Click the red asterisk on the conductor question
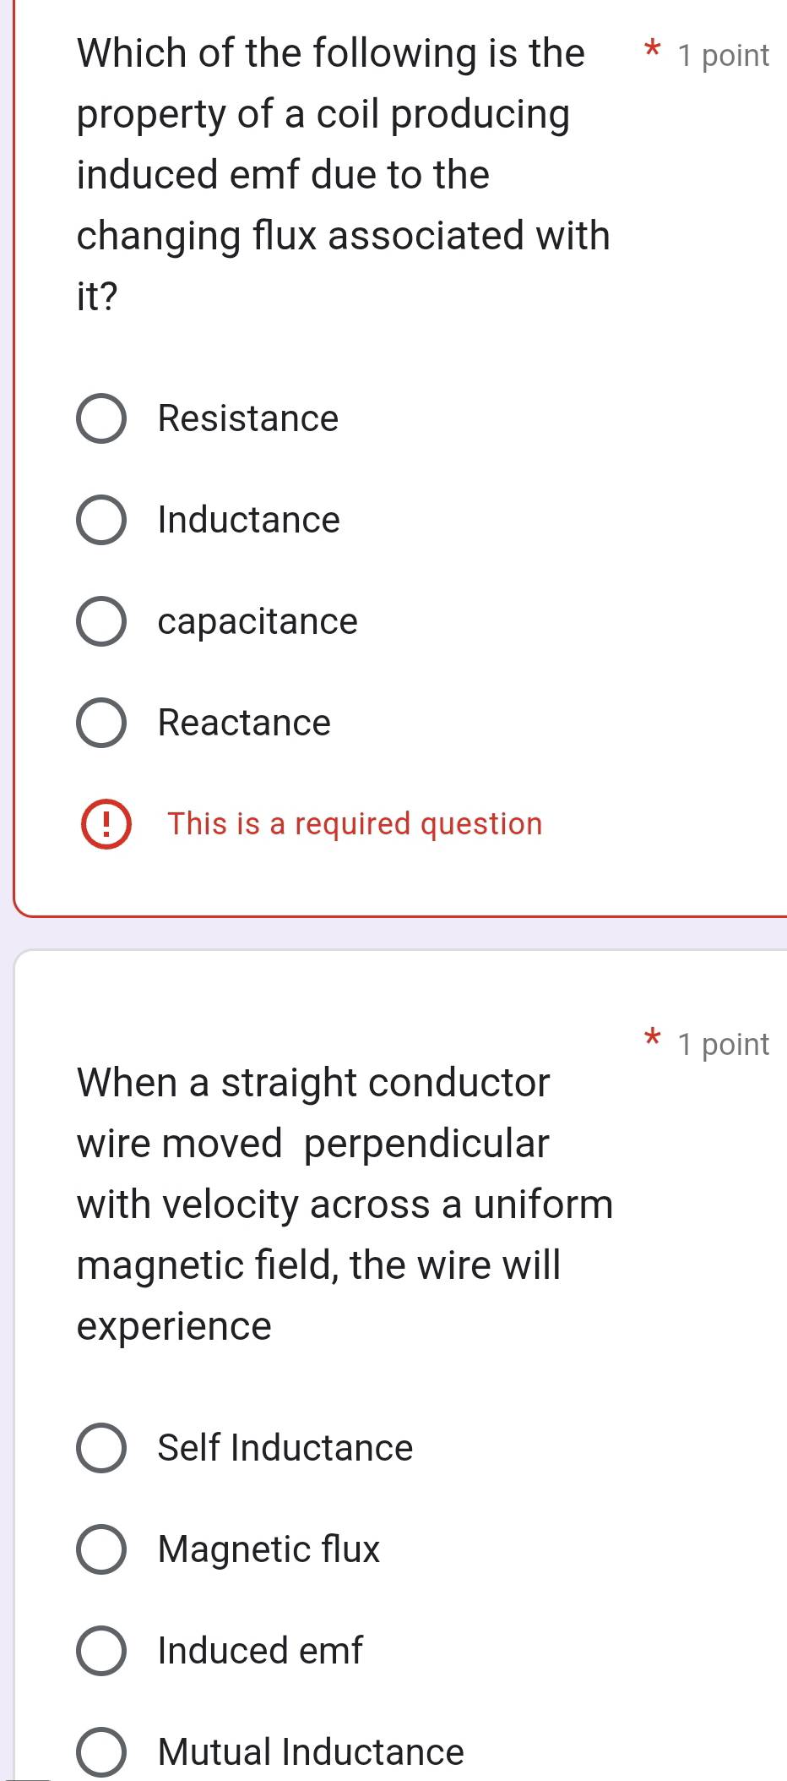 652,1038
